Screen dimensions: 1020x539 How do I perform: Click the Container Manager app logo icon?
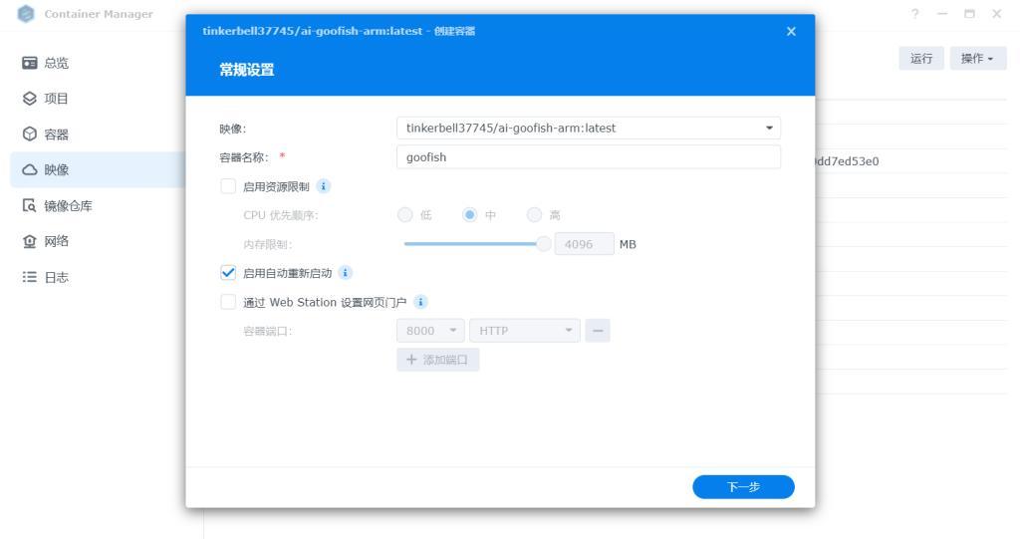25,14
